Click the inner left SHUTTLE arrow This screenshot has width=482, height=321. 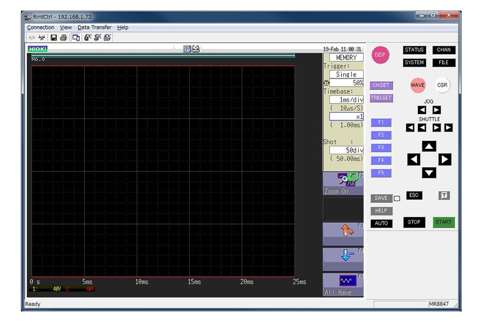point(422,127)
